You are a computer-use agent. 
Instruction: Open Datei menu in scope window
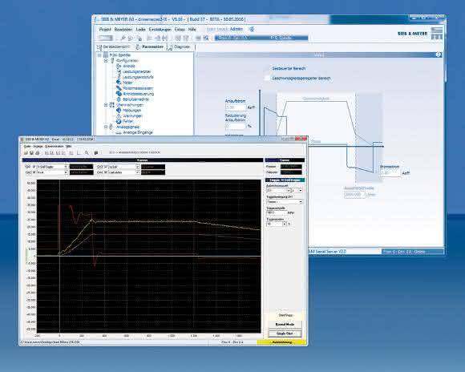click(27, 147)
